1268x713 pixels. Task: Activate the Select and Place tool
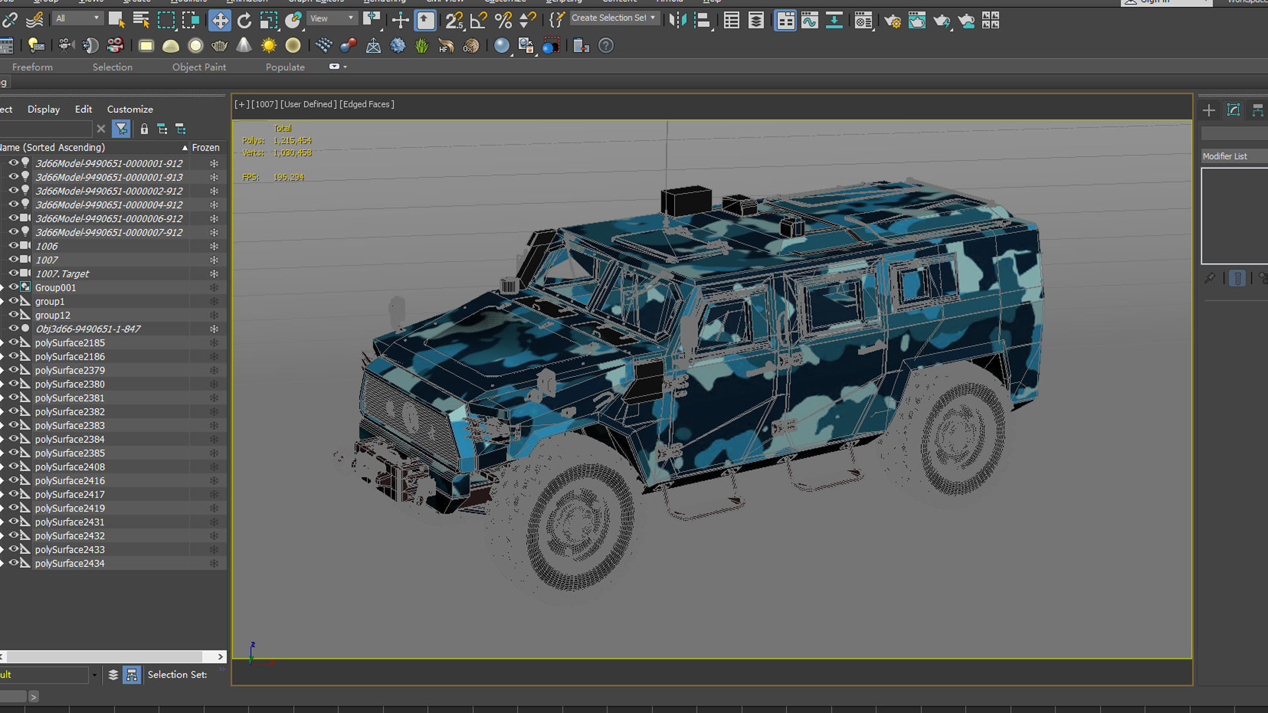(x=293, y=20)
